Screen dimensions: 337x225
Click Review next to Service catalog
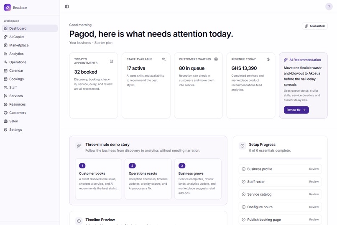[314, 194]
